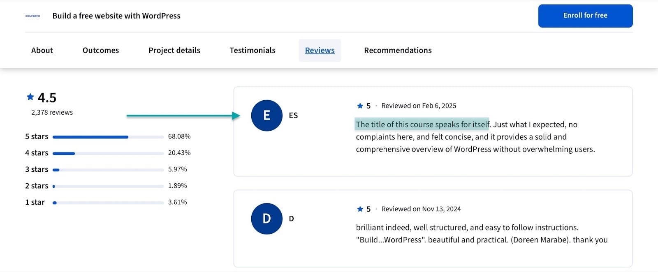Click the page title 'Build a free website with WordPress'
This screenshot has width=658, height=272.
click(116, 16)
